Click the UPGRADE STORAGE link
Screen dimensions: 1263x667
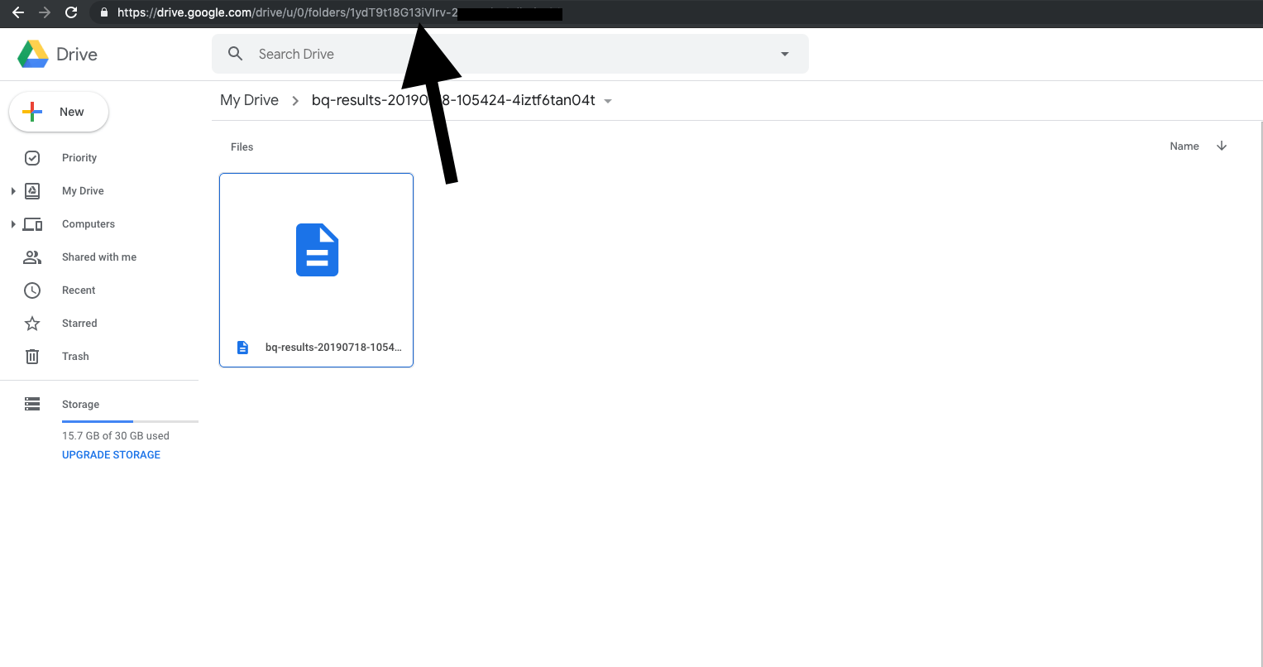pyautogui.click(x=111, y=455)
